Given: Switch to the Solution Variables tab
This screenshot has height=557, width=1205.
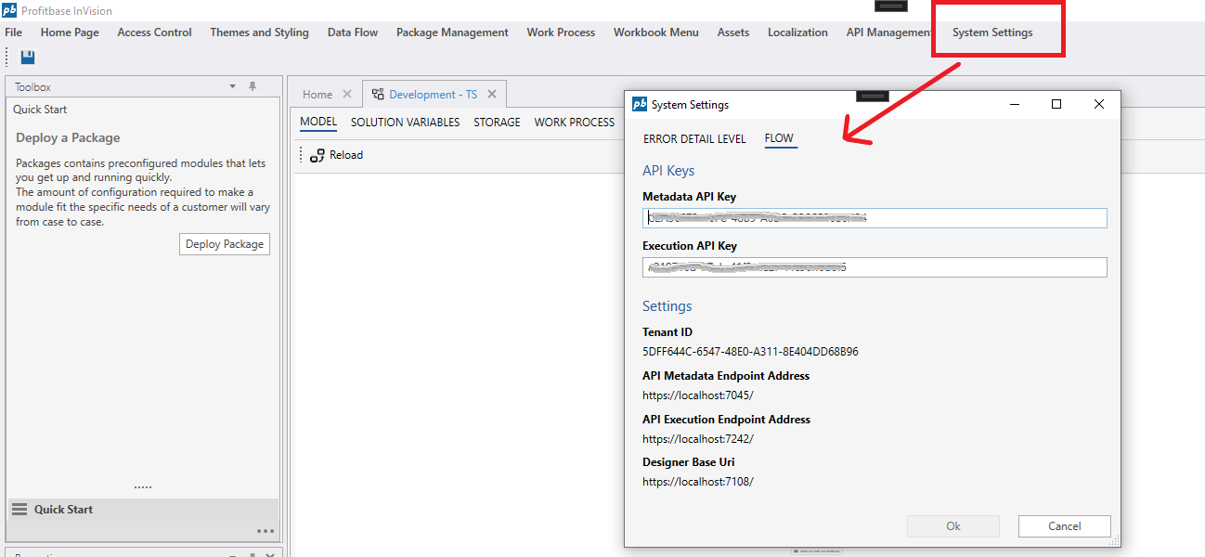Looking at the screenshot, I should coord(405,123).
